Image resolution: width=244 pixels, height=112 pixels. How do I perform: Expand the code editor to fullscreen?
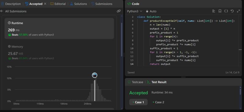click(238, 11)
